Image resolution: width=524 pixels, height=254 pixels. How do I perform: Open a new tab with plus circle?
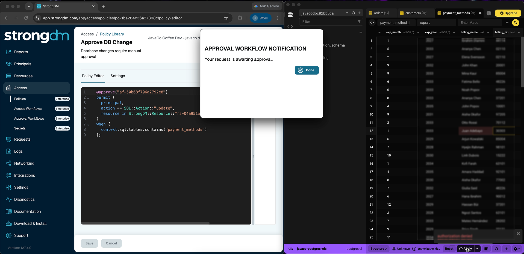point(489,13)
